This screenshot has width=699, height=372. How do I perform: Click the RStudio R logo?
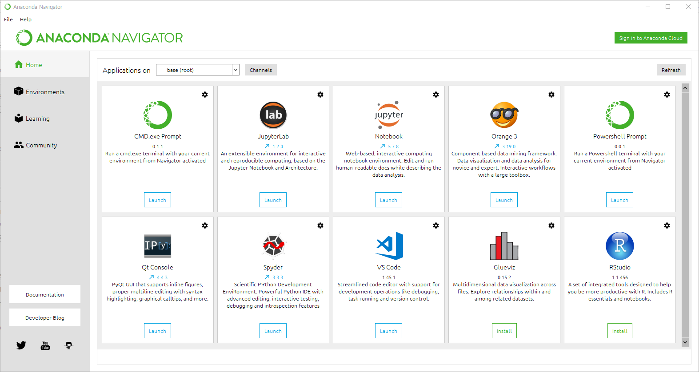(x=620, y=246)
